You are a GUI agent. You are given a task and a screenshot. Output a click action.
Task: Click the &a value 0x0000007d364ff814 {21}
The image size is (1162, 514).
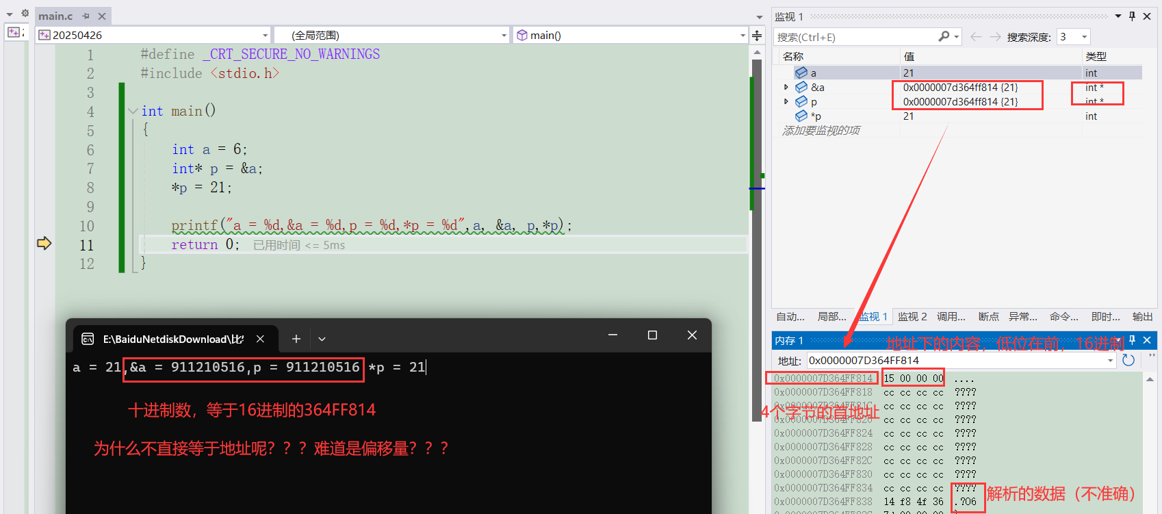[960, 87]
